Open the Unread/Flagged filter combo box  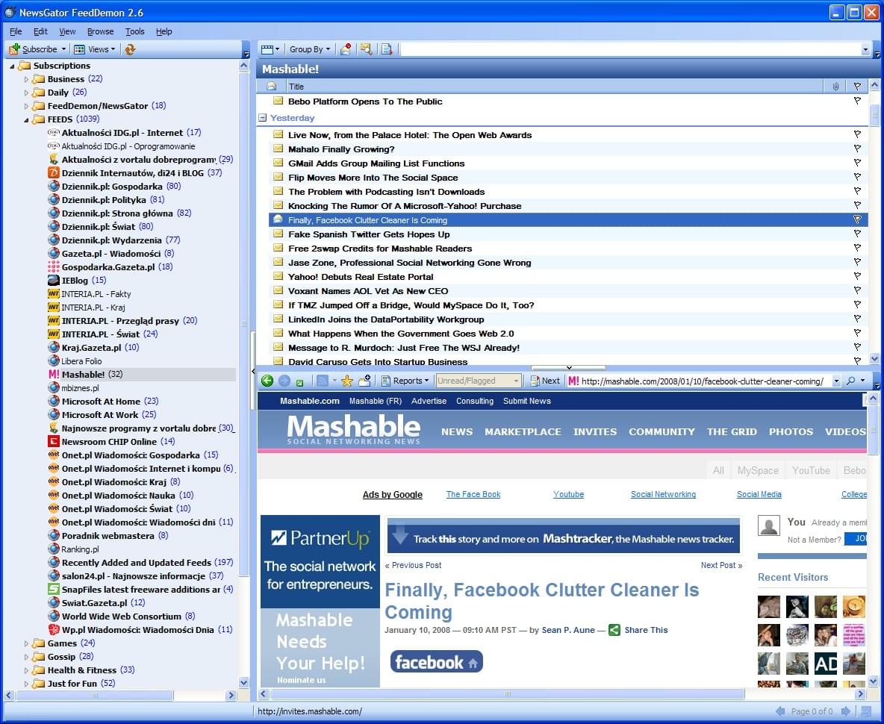[x=478, y=381]
